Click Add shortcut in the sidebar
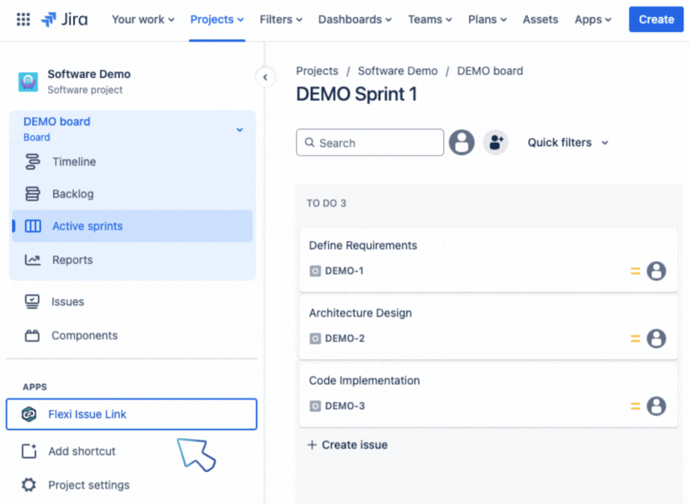Viewport: 689px width, 504px height. coord(81,451)
